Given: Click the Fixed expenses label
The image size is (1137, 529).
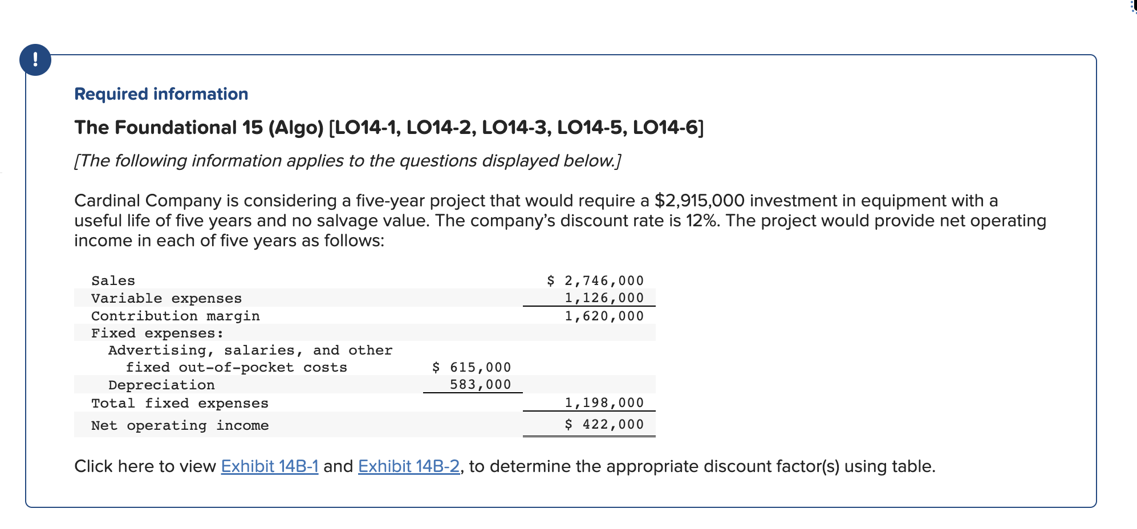Looking at the screenshot, I should point(156,333).
